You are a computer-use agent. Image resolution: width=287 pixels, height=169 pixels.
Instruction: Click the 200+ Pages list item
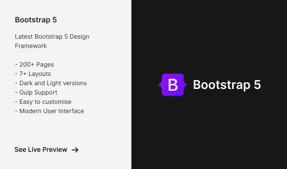pos(34,64)
